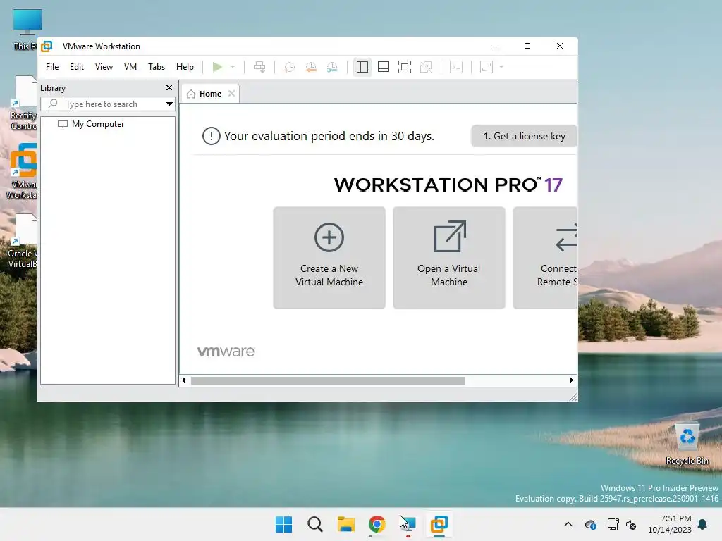Image resolution: width=722 pixels, height=541 pixels.
Task: Open the Snapshot Manager wrench-clock icon
Action: click(332, 67)
